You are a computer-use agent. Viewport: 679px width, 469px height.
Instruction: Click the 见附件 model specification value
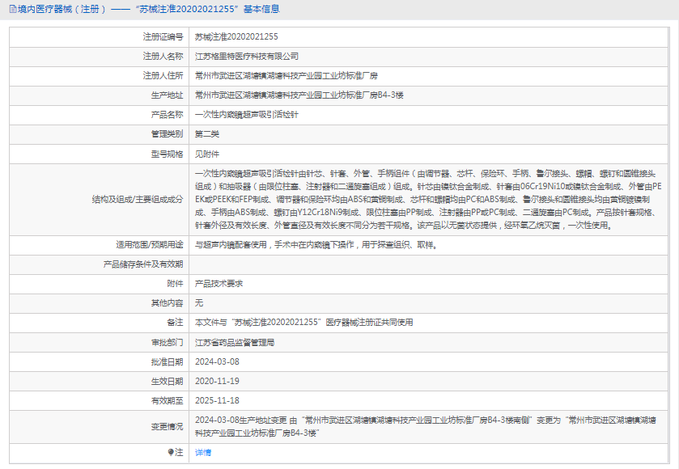[x=207, y=154]
